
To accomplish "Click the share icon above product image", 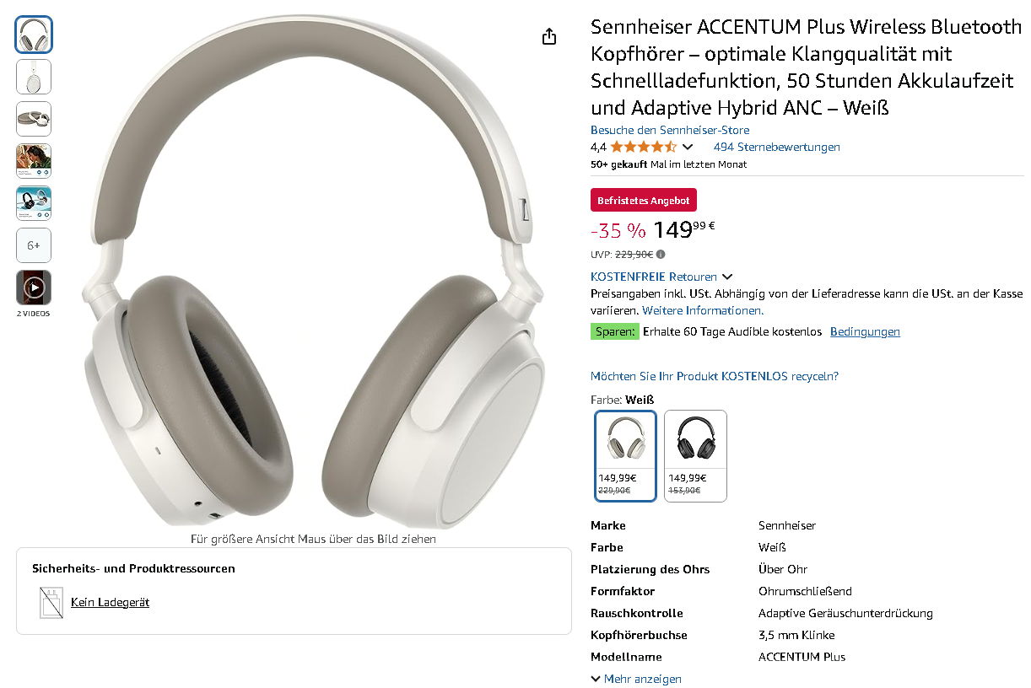I will click(x=549, y=37).
